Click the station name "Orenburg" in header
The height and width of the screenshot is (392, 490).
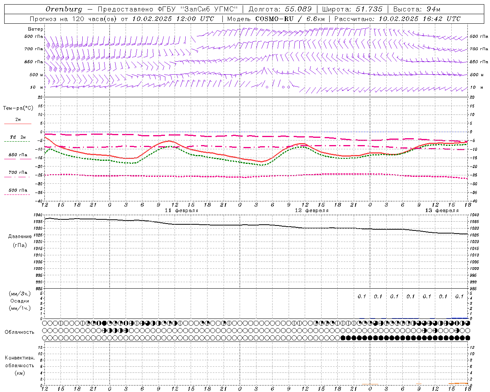pyautogui.click(x=64, y=9)
